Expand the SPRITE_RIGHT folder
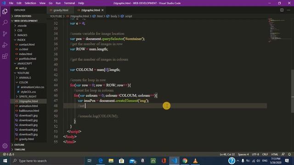 click(x=28, y=97)
